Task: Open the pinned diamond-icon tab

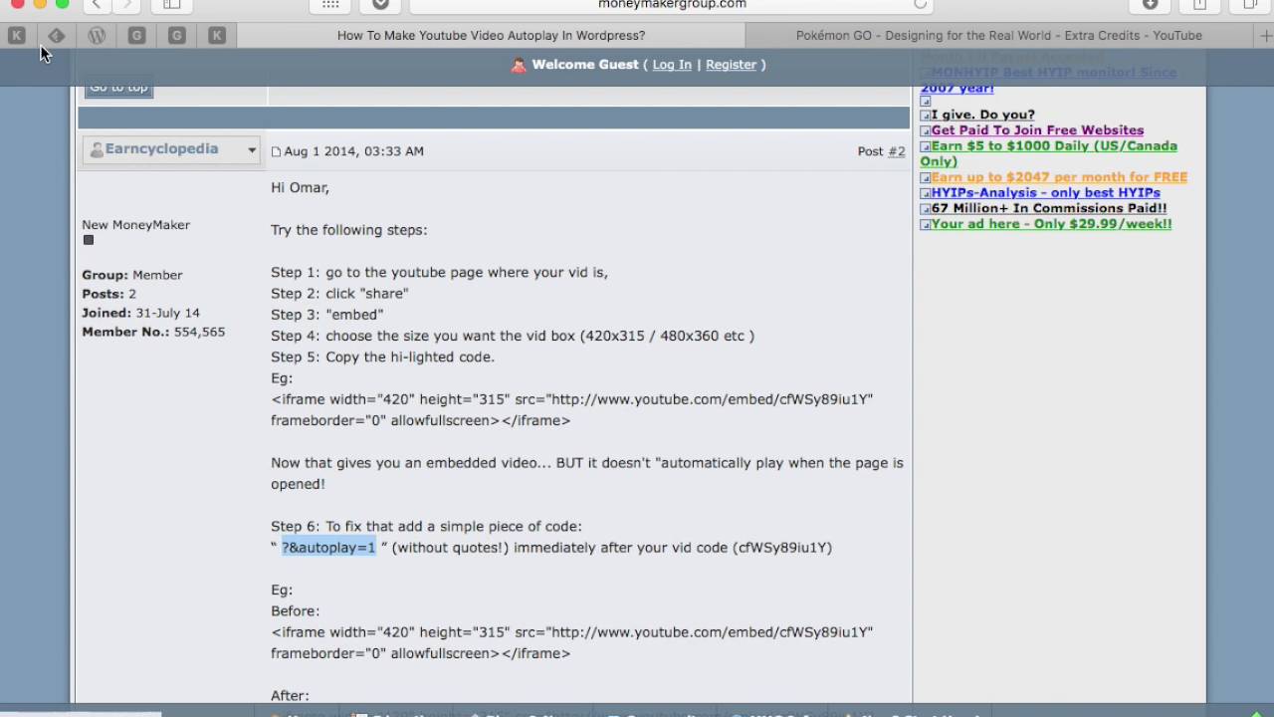Action: (57, 35)
